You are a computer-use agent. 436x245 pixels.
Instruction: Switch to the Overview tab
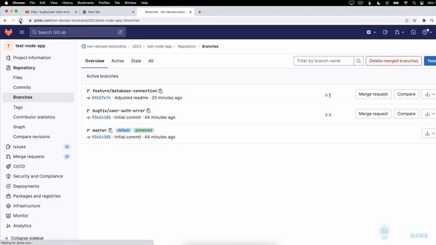coord(95,61)
